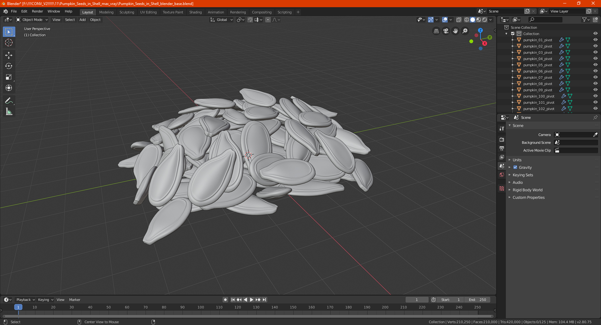Open the Texture properties tab
This screenshot has height=325, width=601.
(502, 188)
